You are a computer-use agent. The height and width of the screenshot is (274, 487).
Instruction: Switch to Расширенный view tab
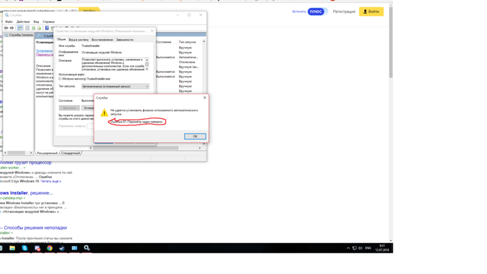coord(47,153)
